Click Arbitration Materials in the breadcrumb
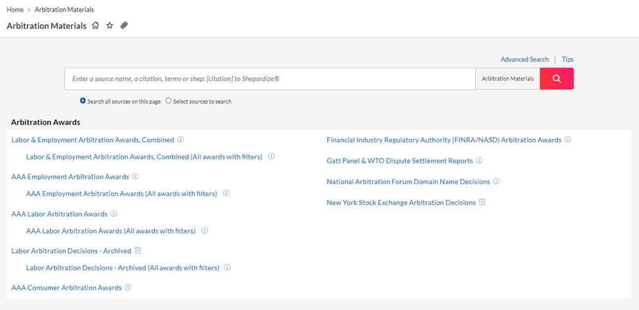The image size is (639, 310). click(x=64, y=9)
